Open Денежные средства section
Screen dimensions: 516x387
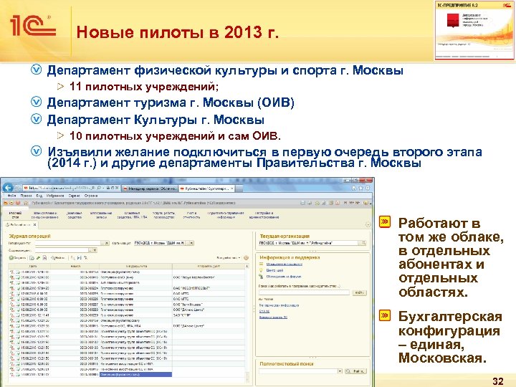pos(75,215)
